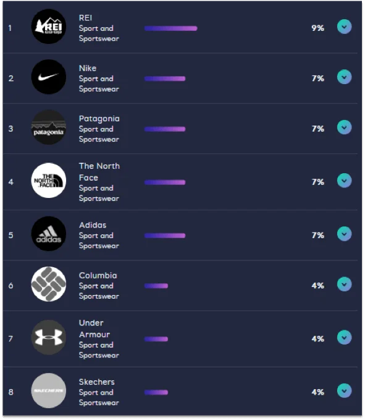
Task: Expand the Skechers row chevron
Action: tap(344, 391)
